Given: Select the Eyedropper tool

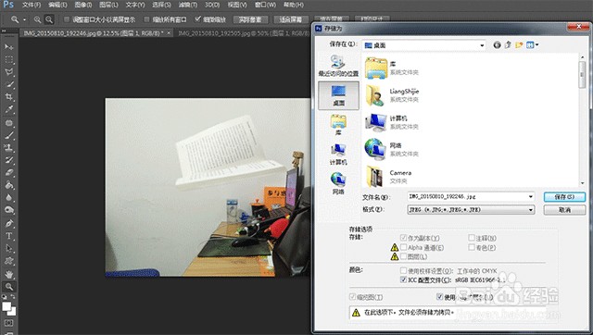Looking at the screenshot, I should tap(8, 109).
